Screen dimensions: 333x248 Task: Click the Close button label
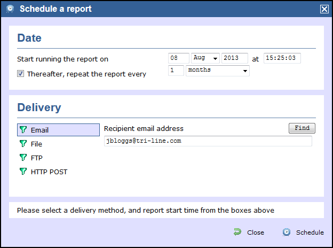point(256,232)
